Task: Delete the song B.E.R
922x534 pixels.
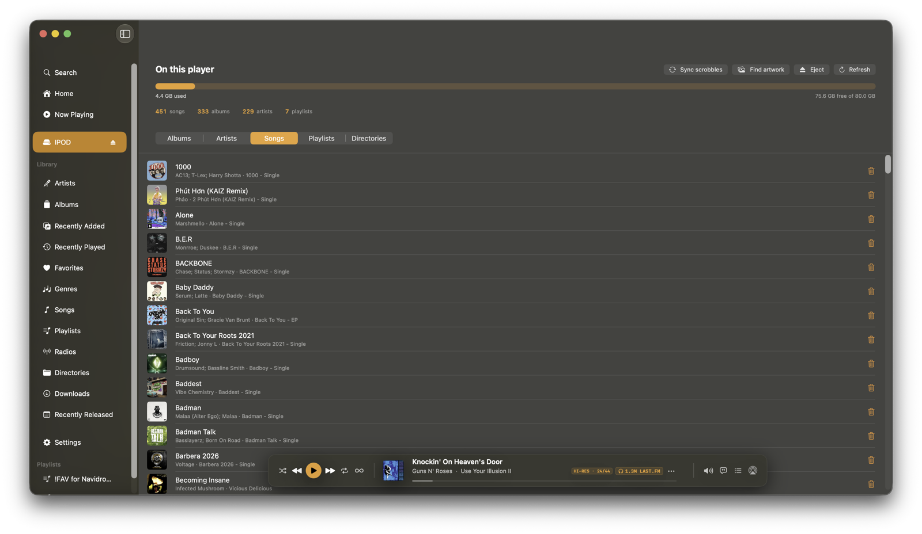Action: 871,243
